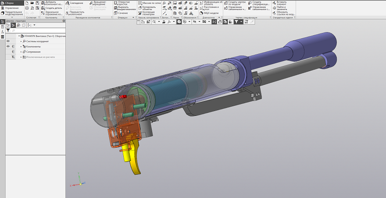This screenshot has height=198, width=386.
Task: Click Добавить компонент из файла tool
Action: tap(52, 3)
